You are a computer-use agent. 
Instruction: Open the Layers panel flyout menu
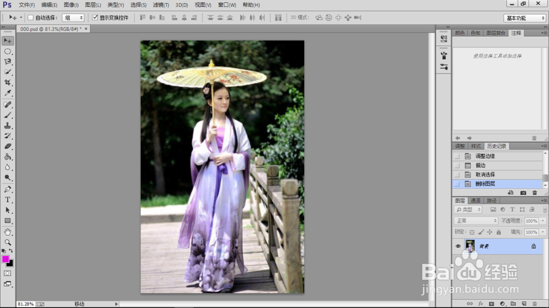(544, 201)
